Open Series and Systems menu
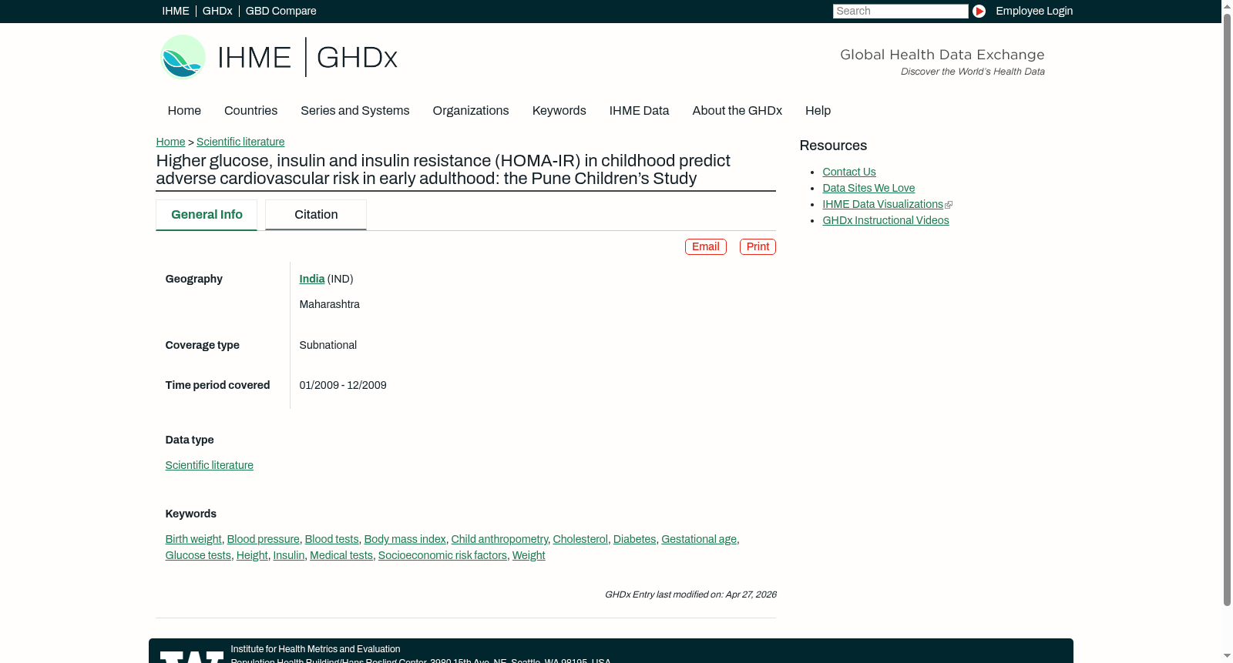 pyautogui.click(x=354, y=111)
